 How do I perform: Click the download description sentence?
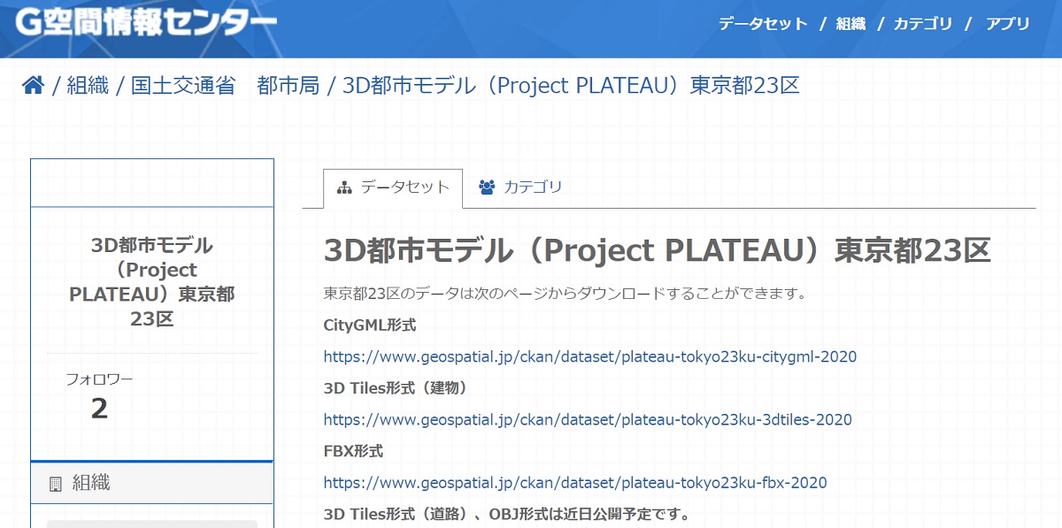click(x=566, y=294)
